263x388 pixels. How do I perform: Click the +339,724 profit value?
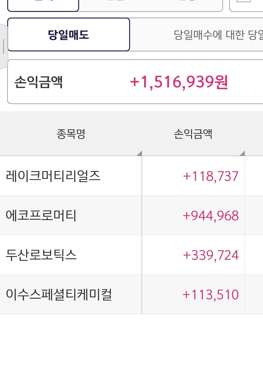211,255
